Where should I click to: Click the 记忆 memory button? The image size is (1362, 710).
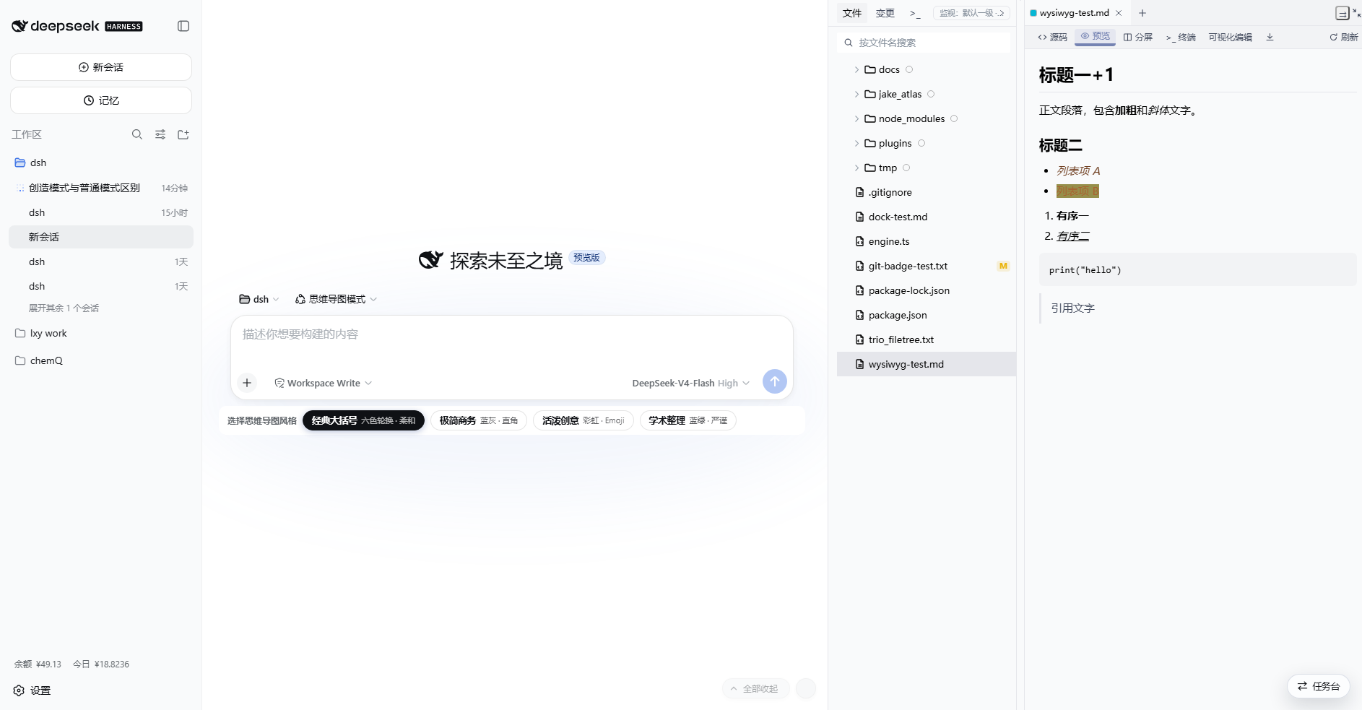[101, 100]
